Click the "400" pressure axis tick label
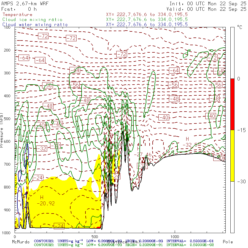 tap(7, 96)
